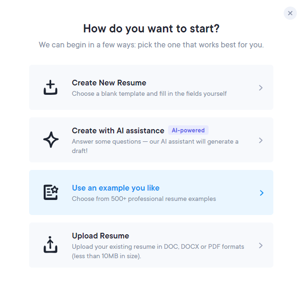Click 'Choose from 500+ professional resume examples'

[x=144, y=199]
